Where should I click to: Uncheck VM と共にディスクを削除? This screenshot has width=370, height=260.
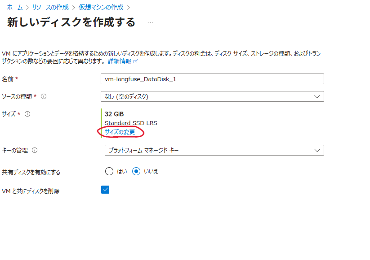click(x=105, y=190)
